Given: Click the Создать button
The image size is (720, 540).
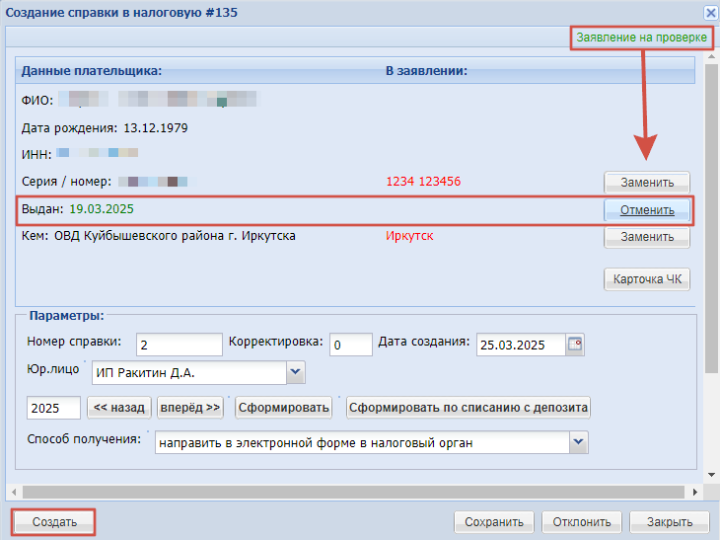Looking at the screenshot, I should point(54,522).
